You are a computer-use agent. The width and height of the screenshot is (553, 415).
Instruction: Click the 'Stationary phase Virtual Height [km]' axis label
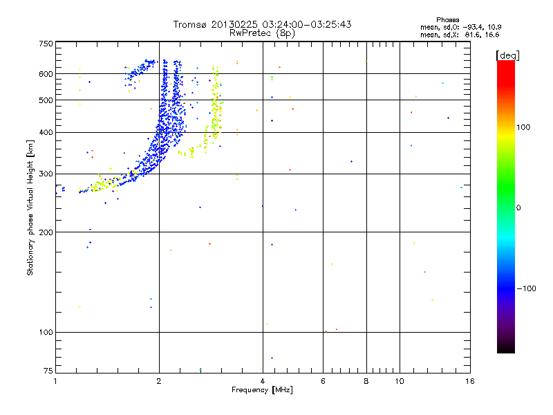click(30, 207)
